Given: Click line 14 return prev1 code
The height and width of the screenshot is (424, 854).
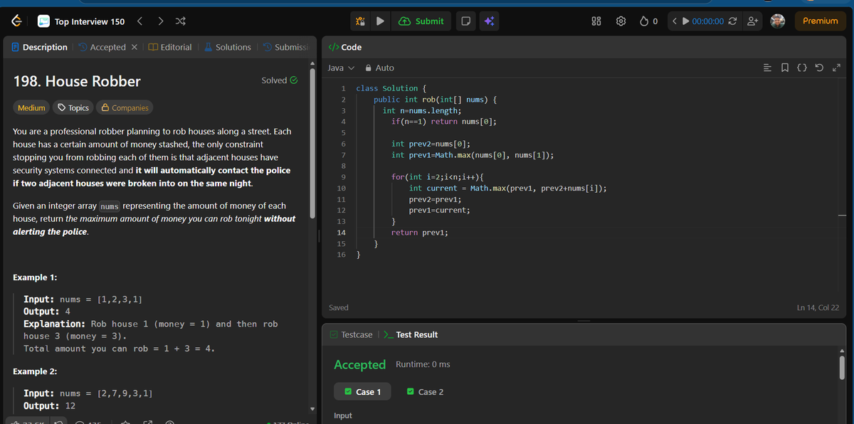Looking at the screenshot, I should pyautogui.click(x=419, y=233).
